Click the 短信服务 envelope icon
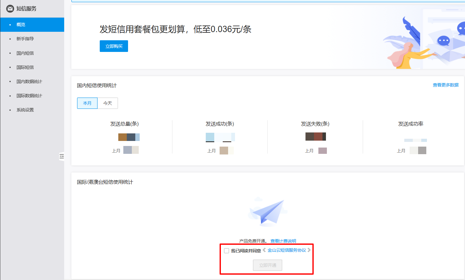This screenshot has width=465, height=280. 10,9
